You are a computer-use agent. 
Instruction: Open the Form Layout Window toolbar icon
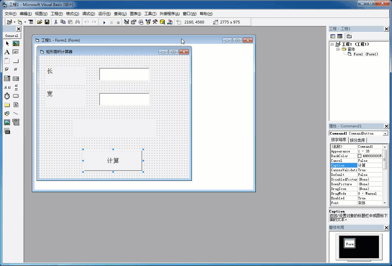pyautogui.click(x=141, y=22)
